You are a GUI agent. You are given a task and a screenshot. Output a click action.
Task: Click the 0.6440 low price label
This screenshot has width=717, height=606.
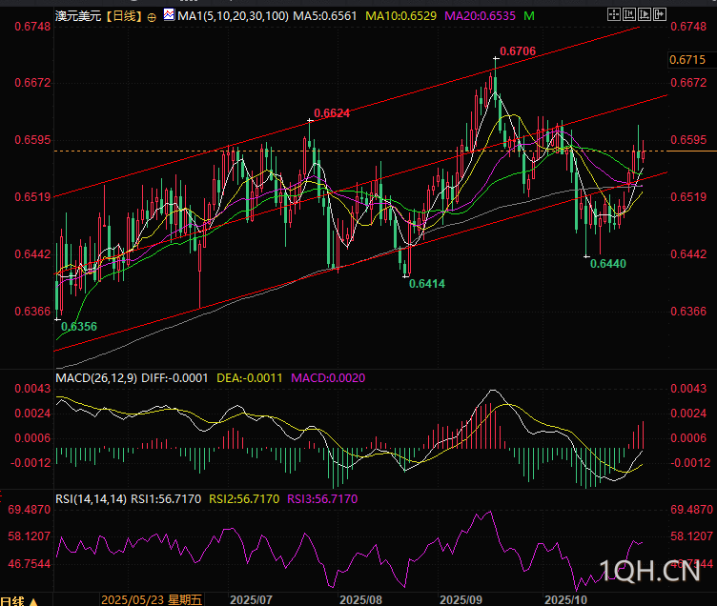pos(607,264)
